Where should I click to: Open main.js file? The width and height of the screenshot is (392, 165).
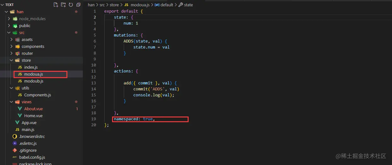[28, 129]
